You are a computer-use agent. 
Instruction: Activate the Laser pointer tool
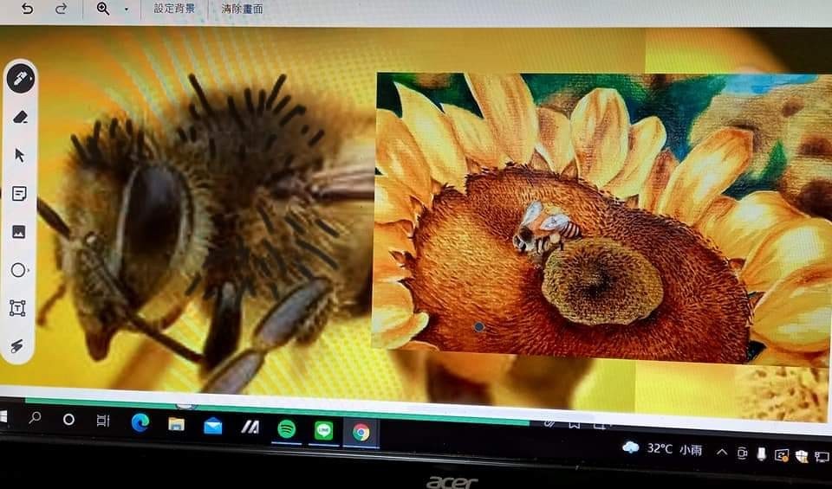coord(17,346)
